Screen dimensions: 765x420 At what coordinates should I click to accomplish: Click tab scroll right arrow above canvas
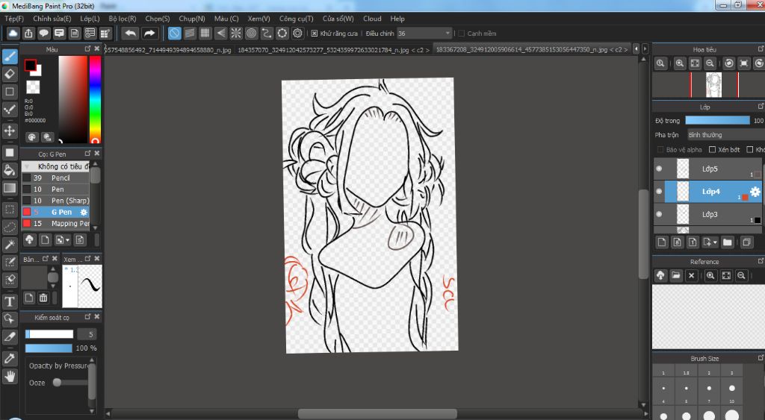pyautogui.click(x=645, y=48)
